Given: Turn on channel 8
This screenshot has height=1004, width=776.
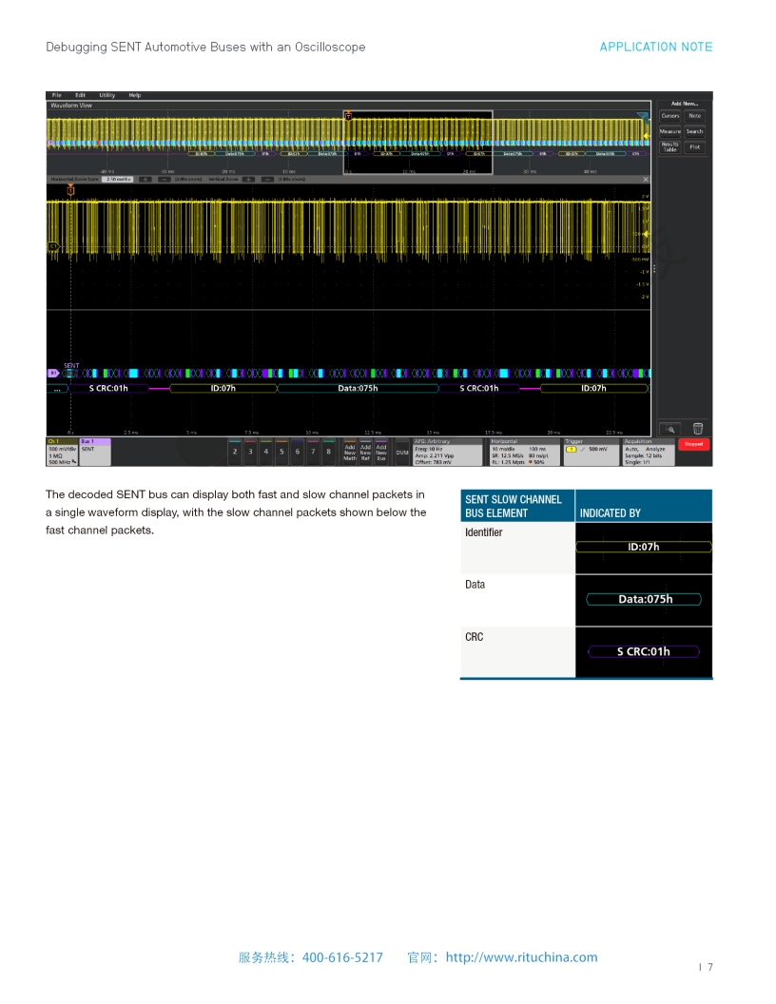Looking at the screenshot, I should 328,452.
